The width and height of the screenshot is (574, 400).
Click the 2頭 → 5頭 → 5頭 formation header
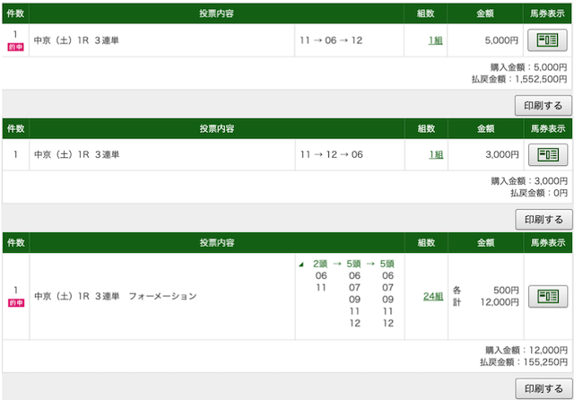353,264
